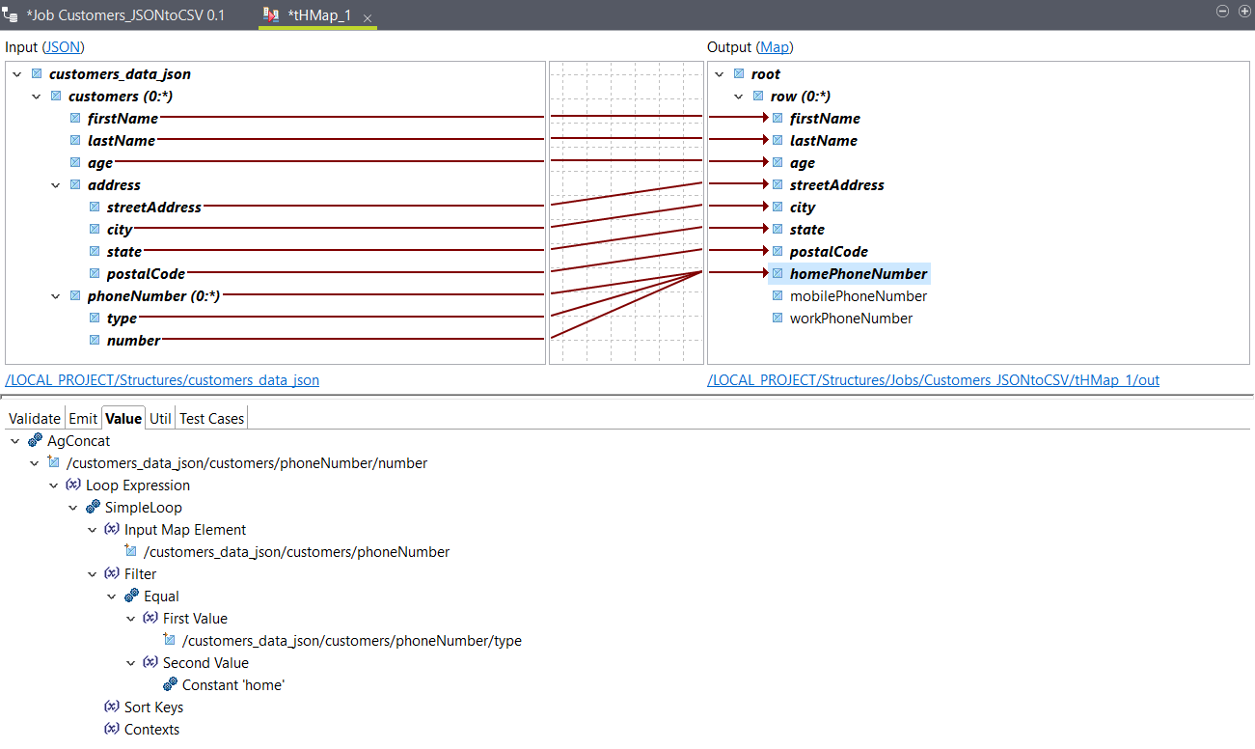Click the firstName input element icon
The width and height of the screenshot is (1255, 749).
[x=75, y=119]
